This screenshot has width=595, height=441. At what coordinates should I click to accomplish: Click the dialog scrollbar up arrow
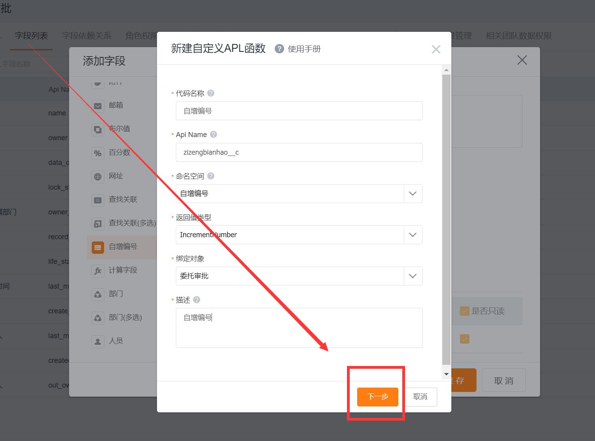[x=446, y=70]
